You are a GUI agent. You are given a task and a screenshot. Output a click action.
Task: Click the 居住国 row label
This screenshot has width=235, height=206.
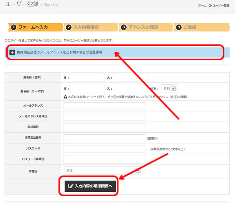click(x=33, y=171)
